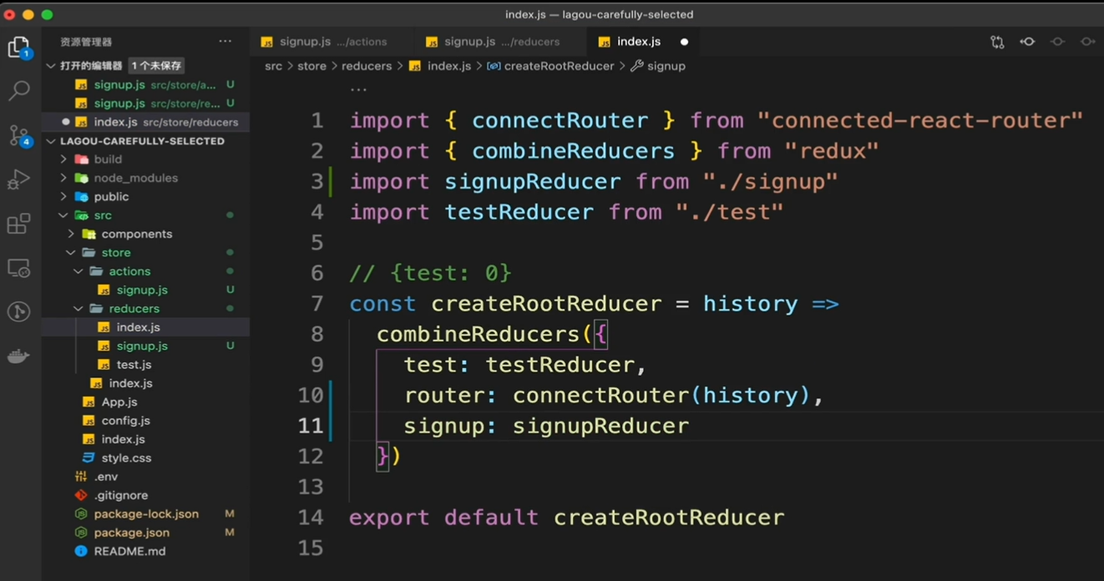This screenshot has width=1104, height=581.
Task: Open the Remote Explorer view
Action: 18,268
